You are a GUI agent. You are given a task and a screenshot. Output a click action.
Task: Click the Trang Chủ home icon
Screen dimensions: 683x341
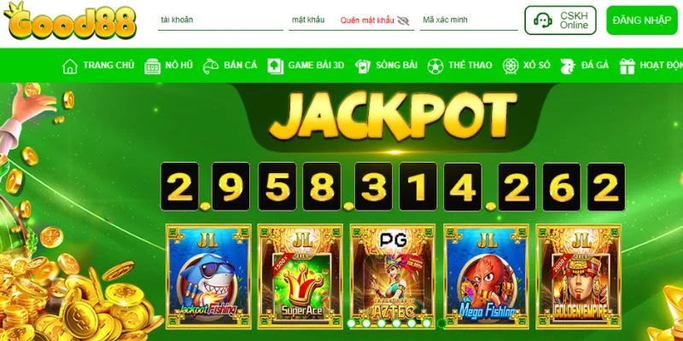pos(70,66)
